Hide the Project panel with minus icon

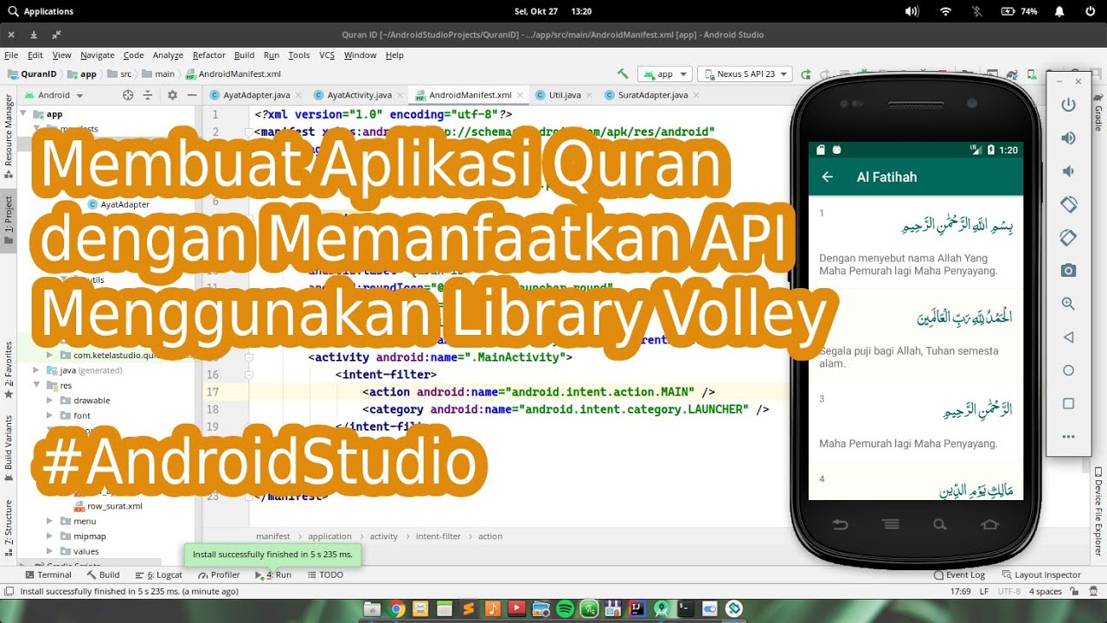tap(192, 95)
